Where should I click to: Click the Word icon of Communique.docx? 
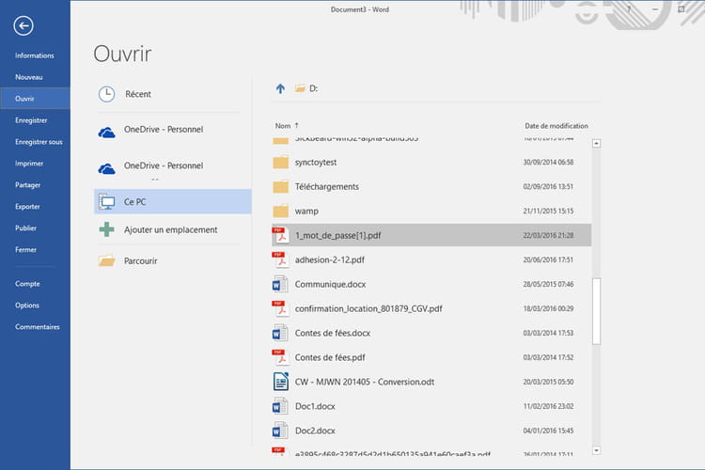click(280, 284)
